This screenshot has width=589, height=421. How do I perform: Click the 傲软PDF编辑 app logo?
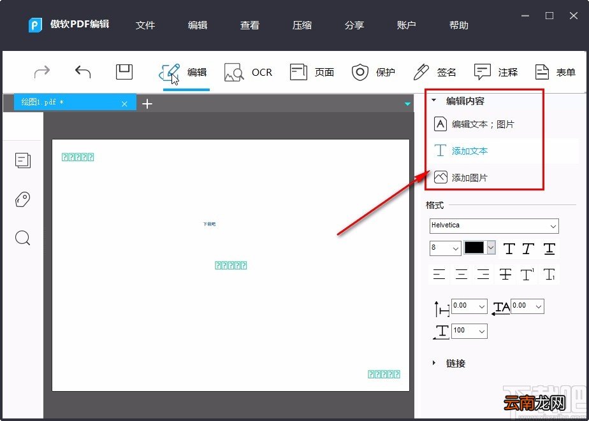(35, 25)
